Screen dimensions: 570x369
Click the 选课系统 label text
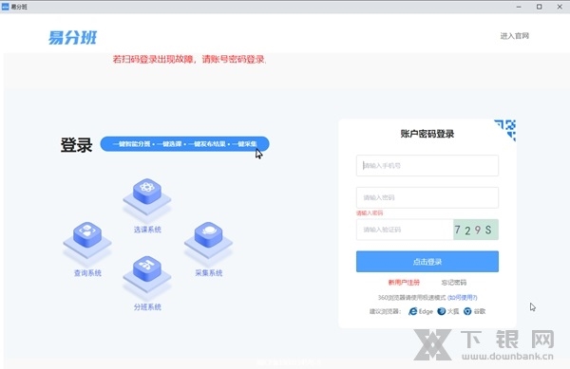[147, 230]
